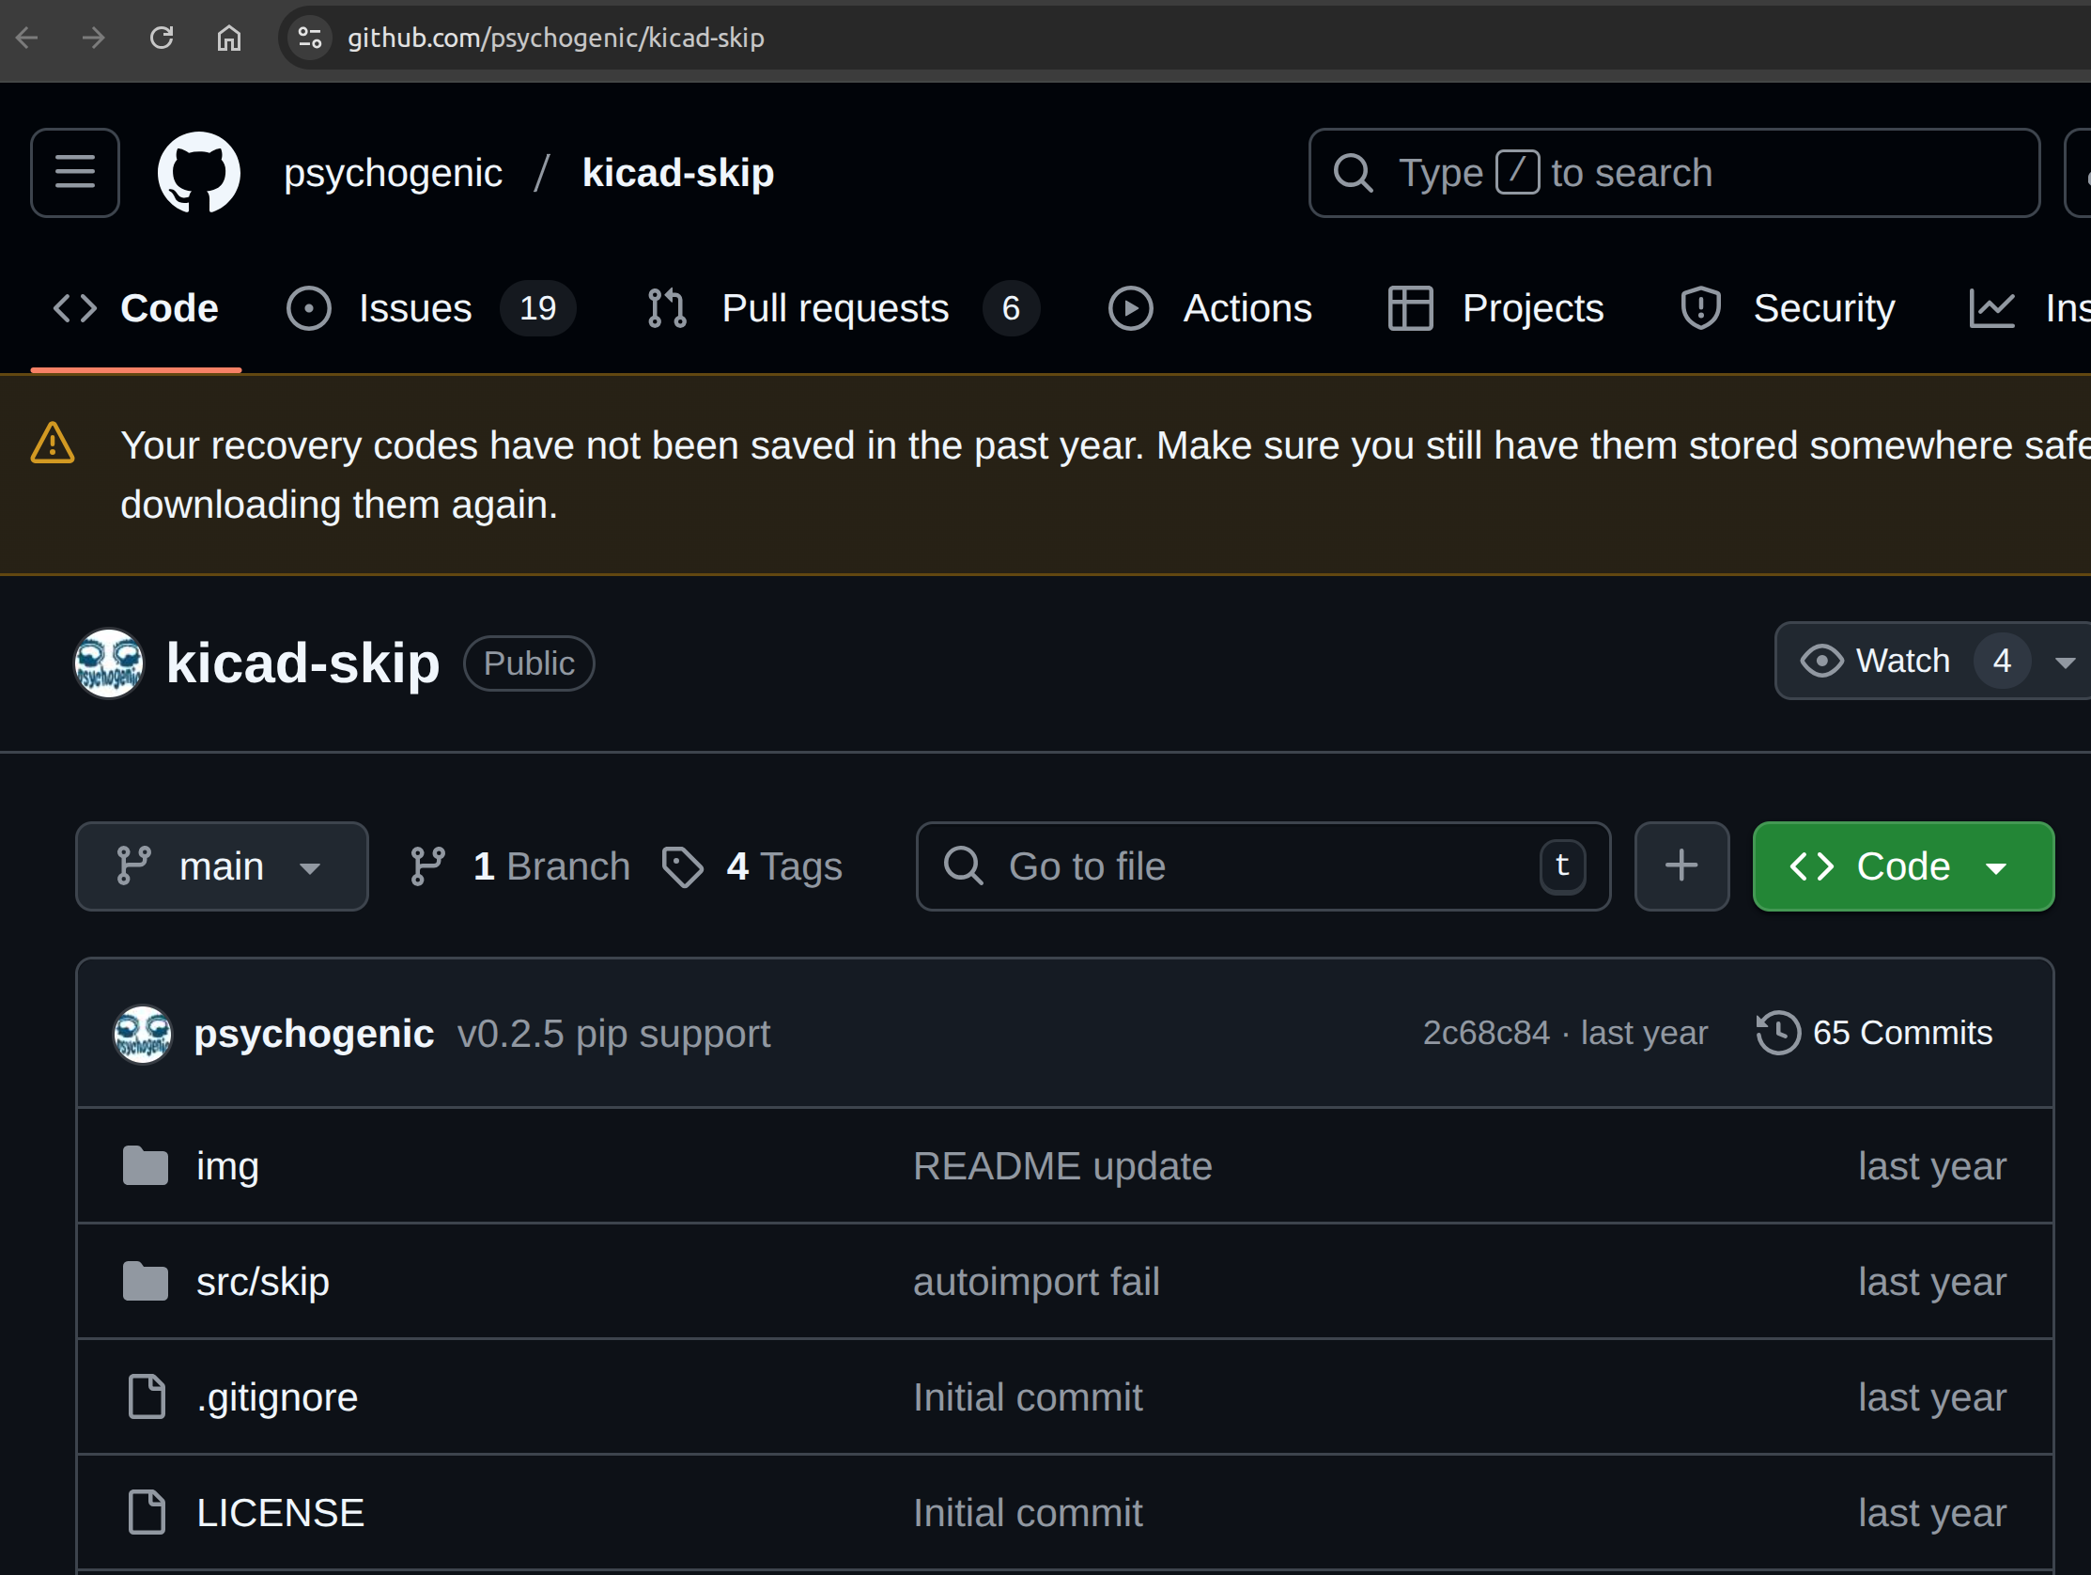The width and height of the screenshot is (2091, 1575).
Task: Click the Watch eye button
Action: (1876, 662)
